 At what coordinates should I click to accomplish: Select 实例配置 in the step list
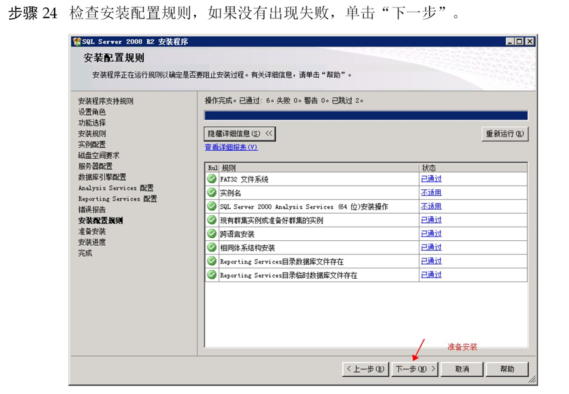pyautogui.click(x=92, y=145)
